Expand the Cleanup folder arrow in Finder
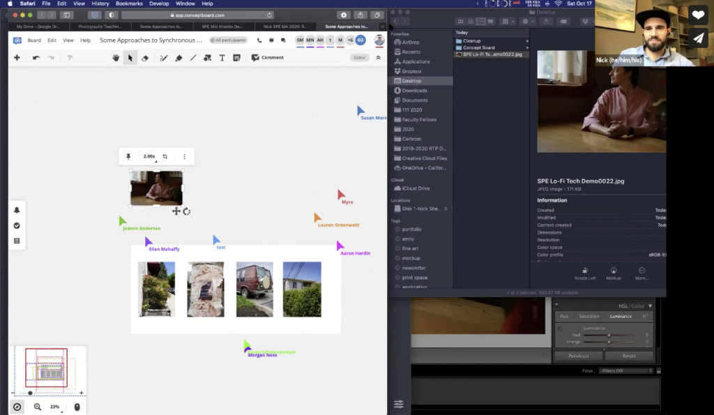The image size is (714, 415). [x=527, y=41]
